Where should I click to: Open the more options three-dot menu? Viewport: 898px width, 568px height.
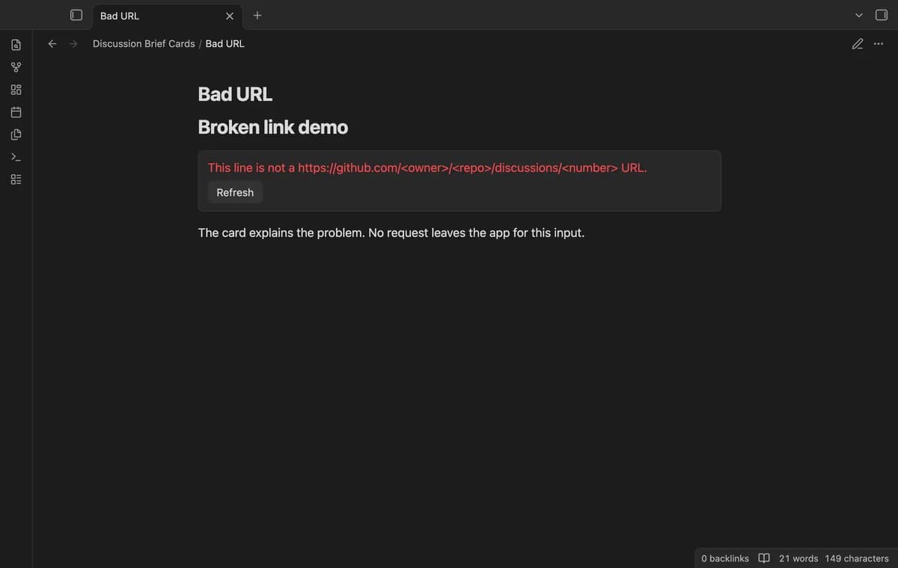click(x=879, y=43)
